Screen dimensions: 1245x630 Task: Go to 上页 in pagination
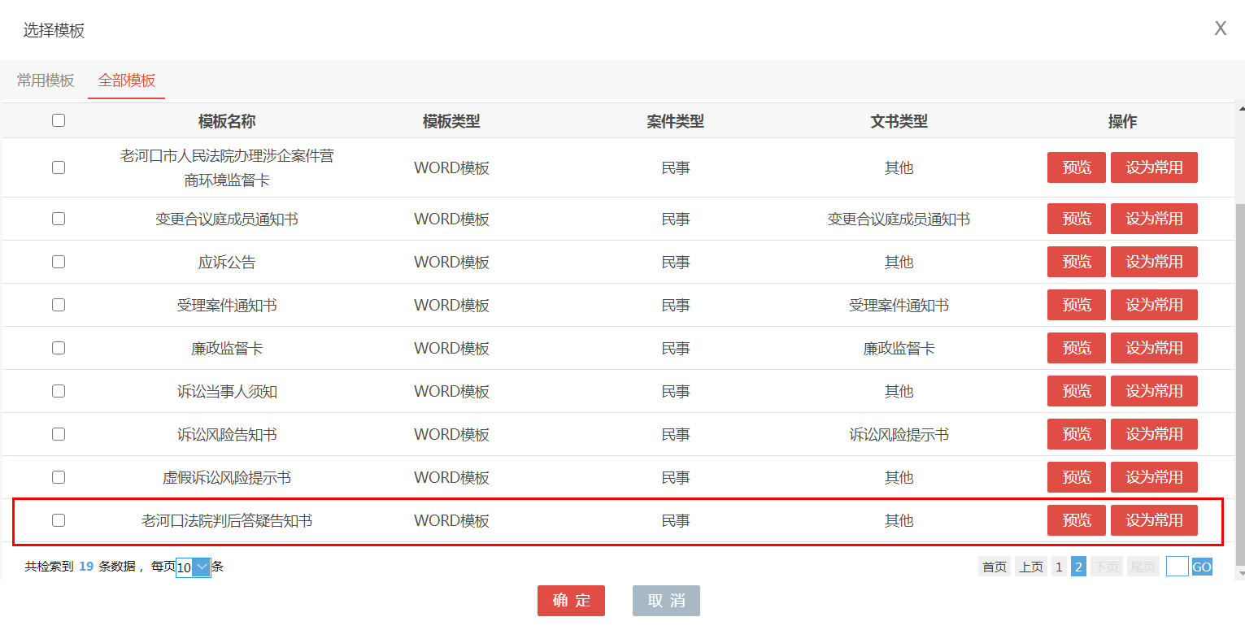(1031, 567)
